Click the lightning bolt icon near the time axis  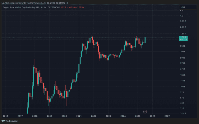[x=145, y=112]
